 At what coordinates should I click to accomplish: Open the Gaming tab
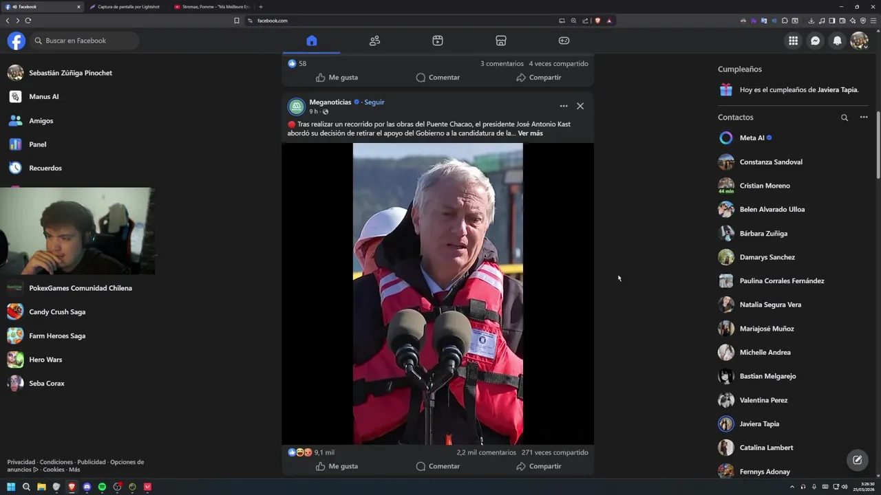(x=564, y=41)
